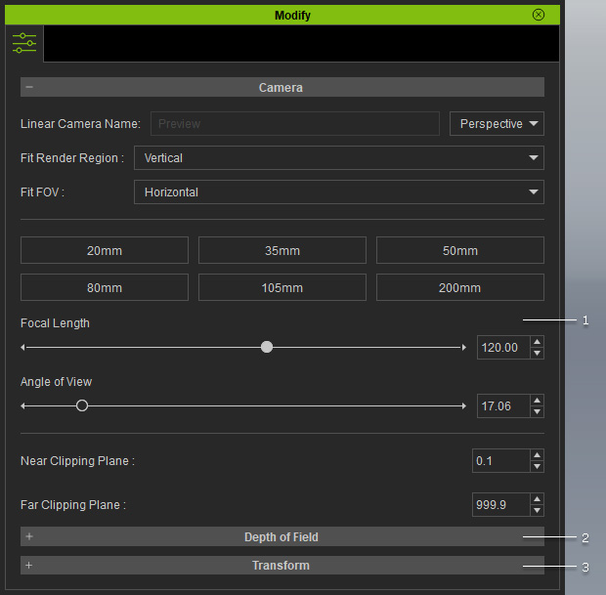Click the Focal Length value field
The image size is (606, 595).
point(503,348)
